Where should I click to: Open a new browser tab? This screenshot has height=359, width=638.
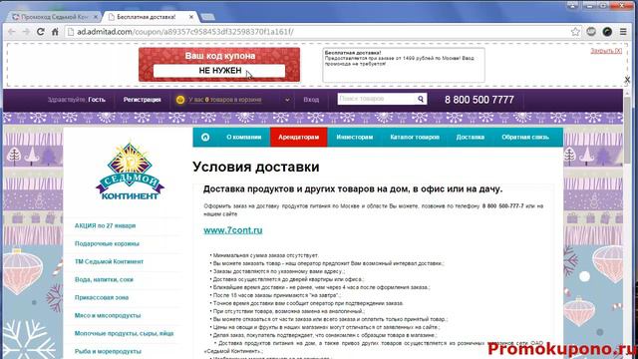[207, 17]
